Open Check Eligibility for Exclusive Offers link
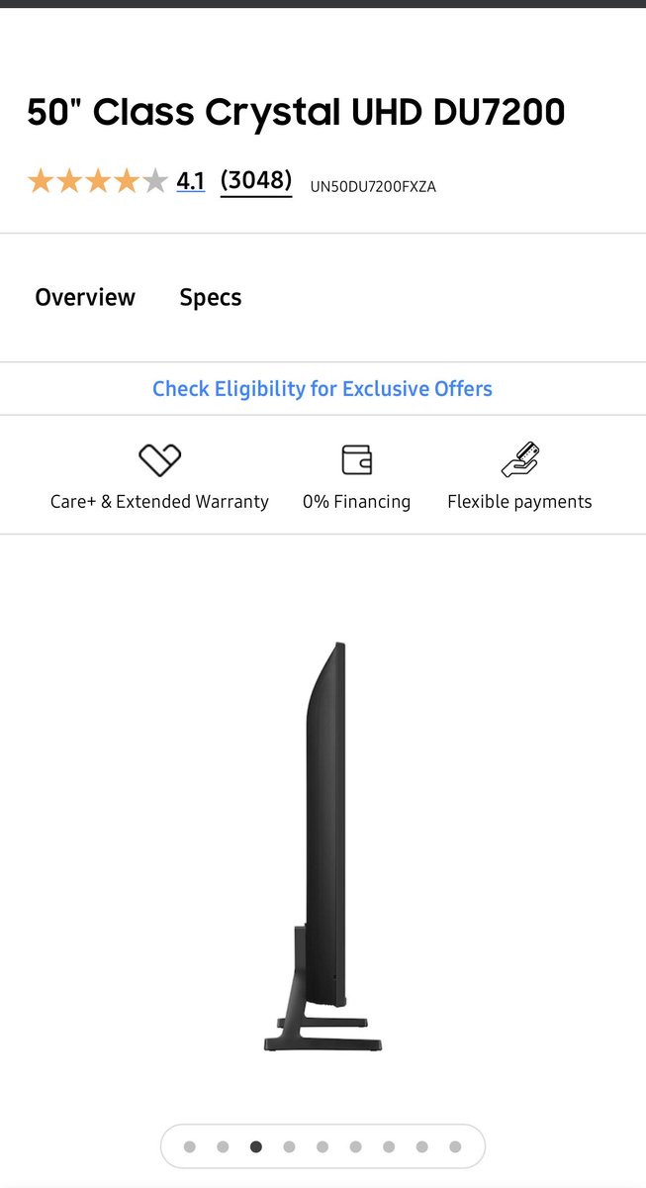Screen dimensions: 646x1188 pyautogui.click(x=323, y=389)
